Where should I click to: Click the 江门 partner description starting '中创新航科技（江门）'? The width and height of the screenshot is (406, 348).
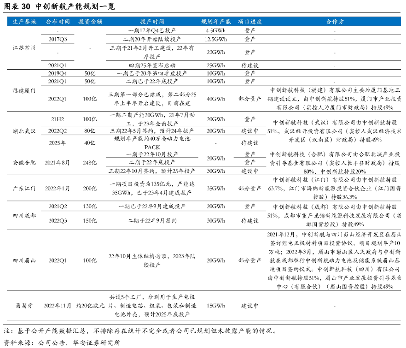335,189
